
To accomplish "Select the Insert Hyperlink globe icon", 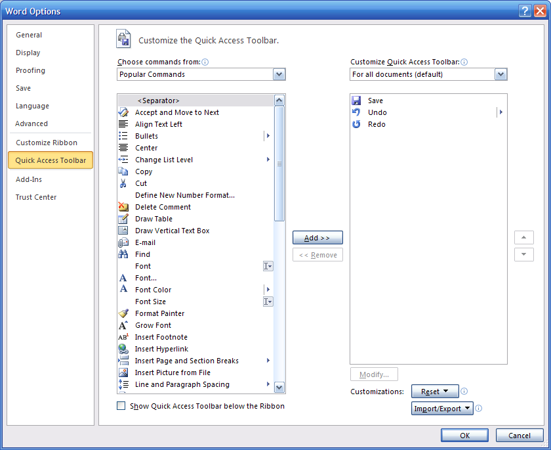I will pyautogui.click(x=123, y=349).
